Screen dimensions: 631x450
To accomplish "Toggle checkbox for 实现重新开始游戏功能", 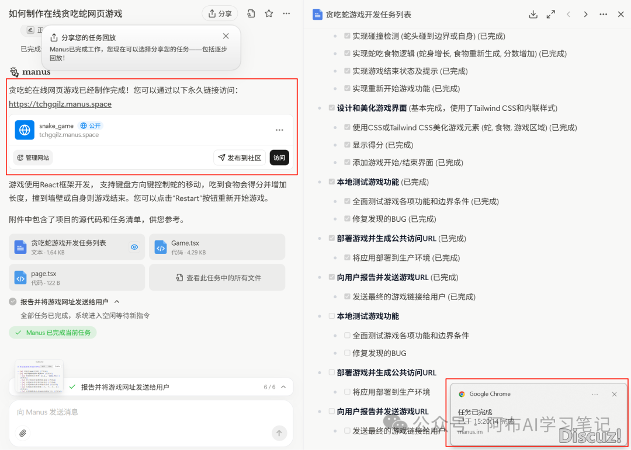I will click(x=347, y=88).
